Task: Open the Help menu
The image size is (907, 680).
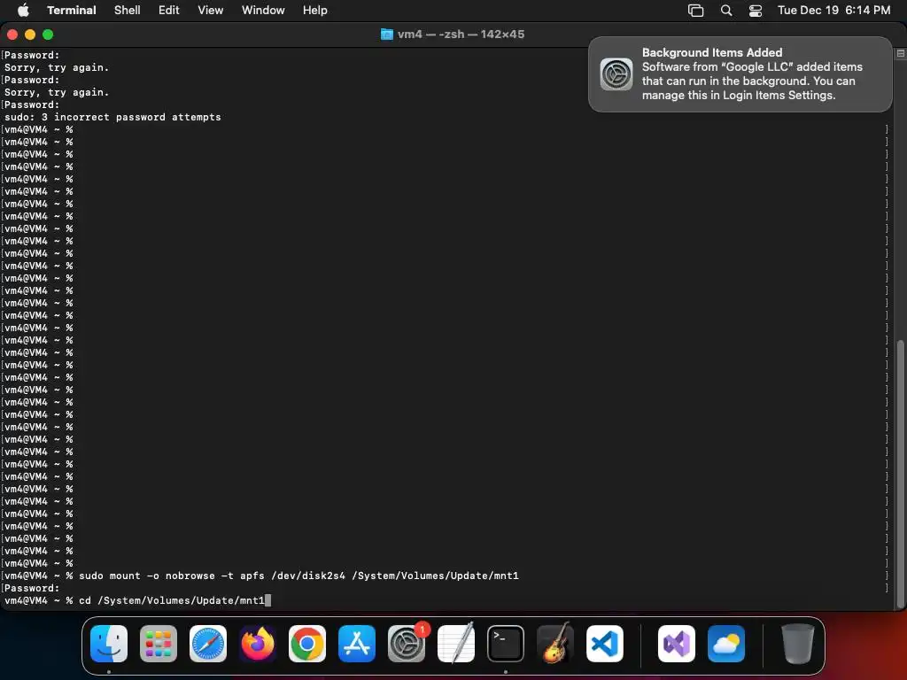Action: tap(315, 10)
